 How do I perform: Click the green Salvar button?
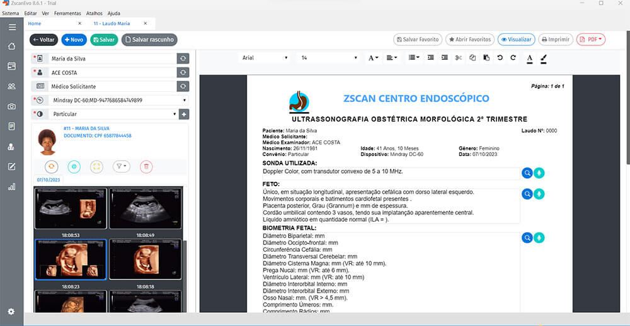[x=104, y=40]
